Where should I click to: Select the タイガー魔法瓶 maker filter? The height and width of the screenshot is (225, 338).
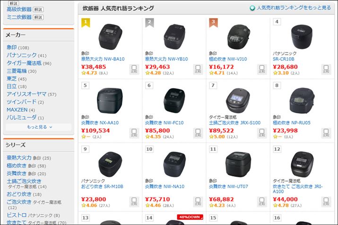[24, 63]
